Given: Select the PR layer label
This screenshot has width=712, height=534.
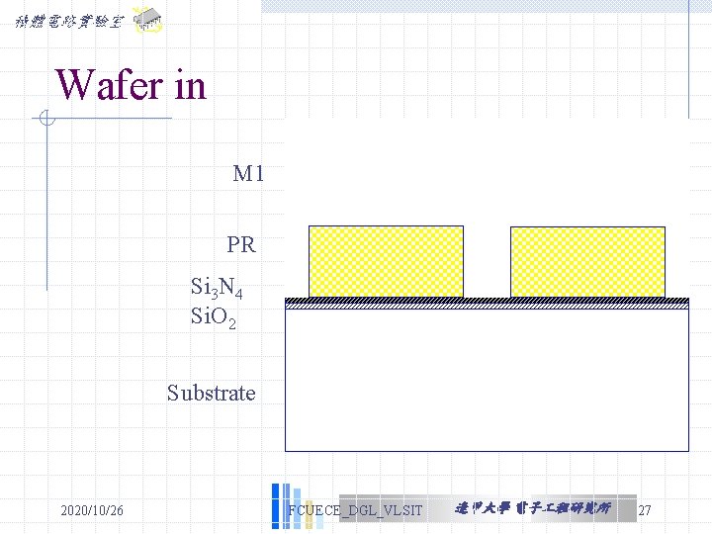Looking at the screenshot, I should point(241,245).
